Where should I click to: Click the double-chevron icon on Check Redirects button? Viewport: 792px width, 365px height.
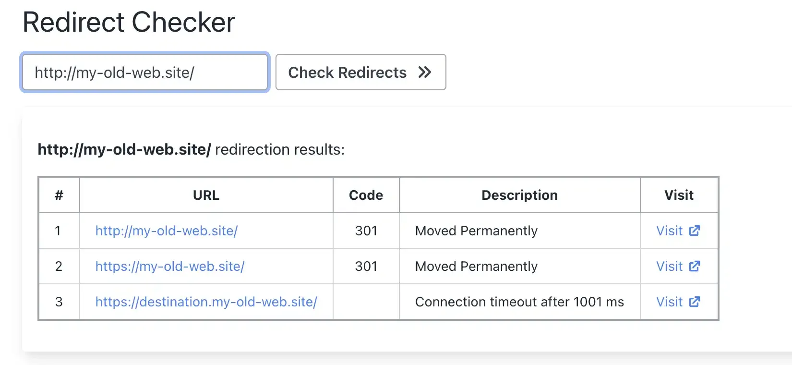(424, 73)
